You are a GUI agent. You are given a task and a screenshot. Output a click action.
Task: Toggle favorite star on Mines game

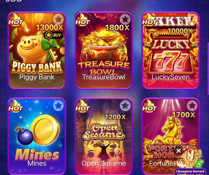point(58,106)
